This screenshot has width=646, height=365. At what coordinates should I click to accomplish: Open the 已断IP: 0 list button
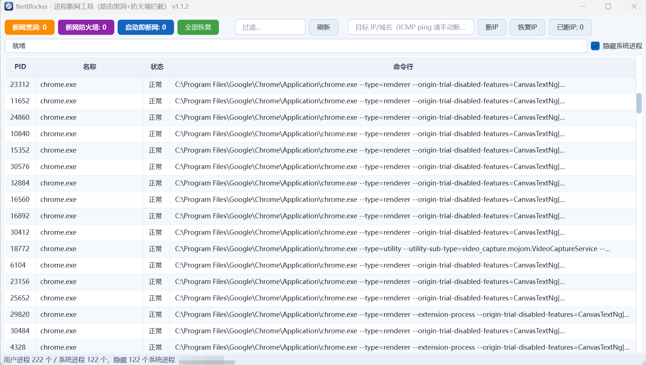pyautogui.click(x=570, y=27)
